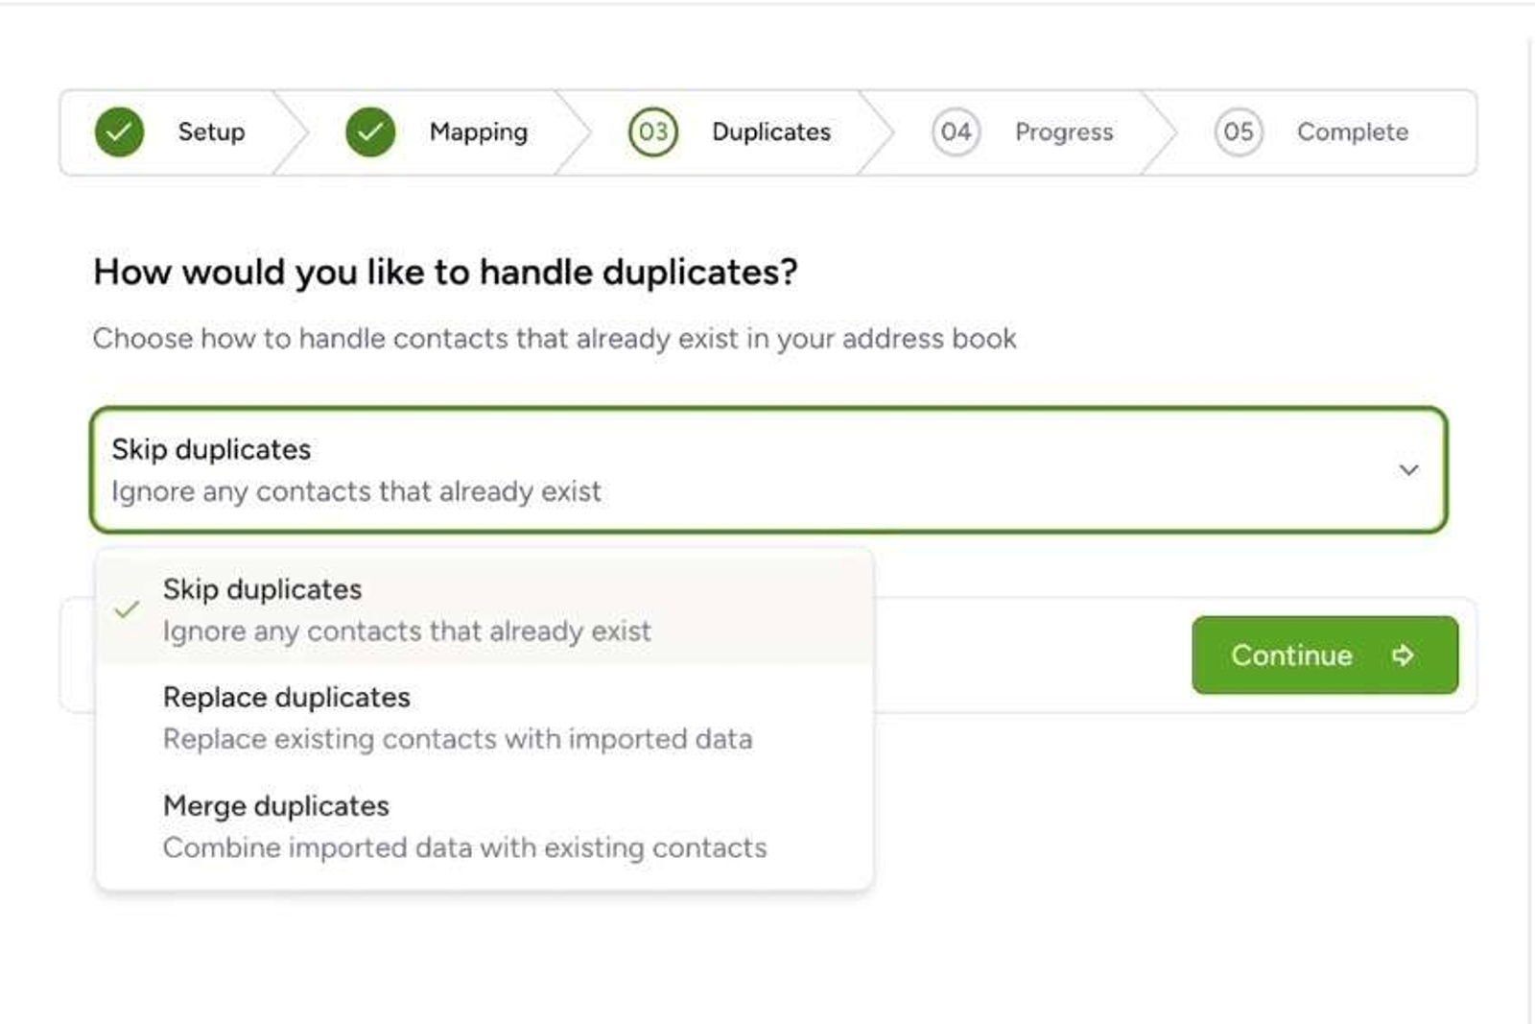Click the "03" circle on the Duplicates step
Screen dimensions: 1535x1024
651,131
